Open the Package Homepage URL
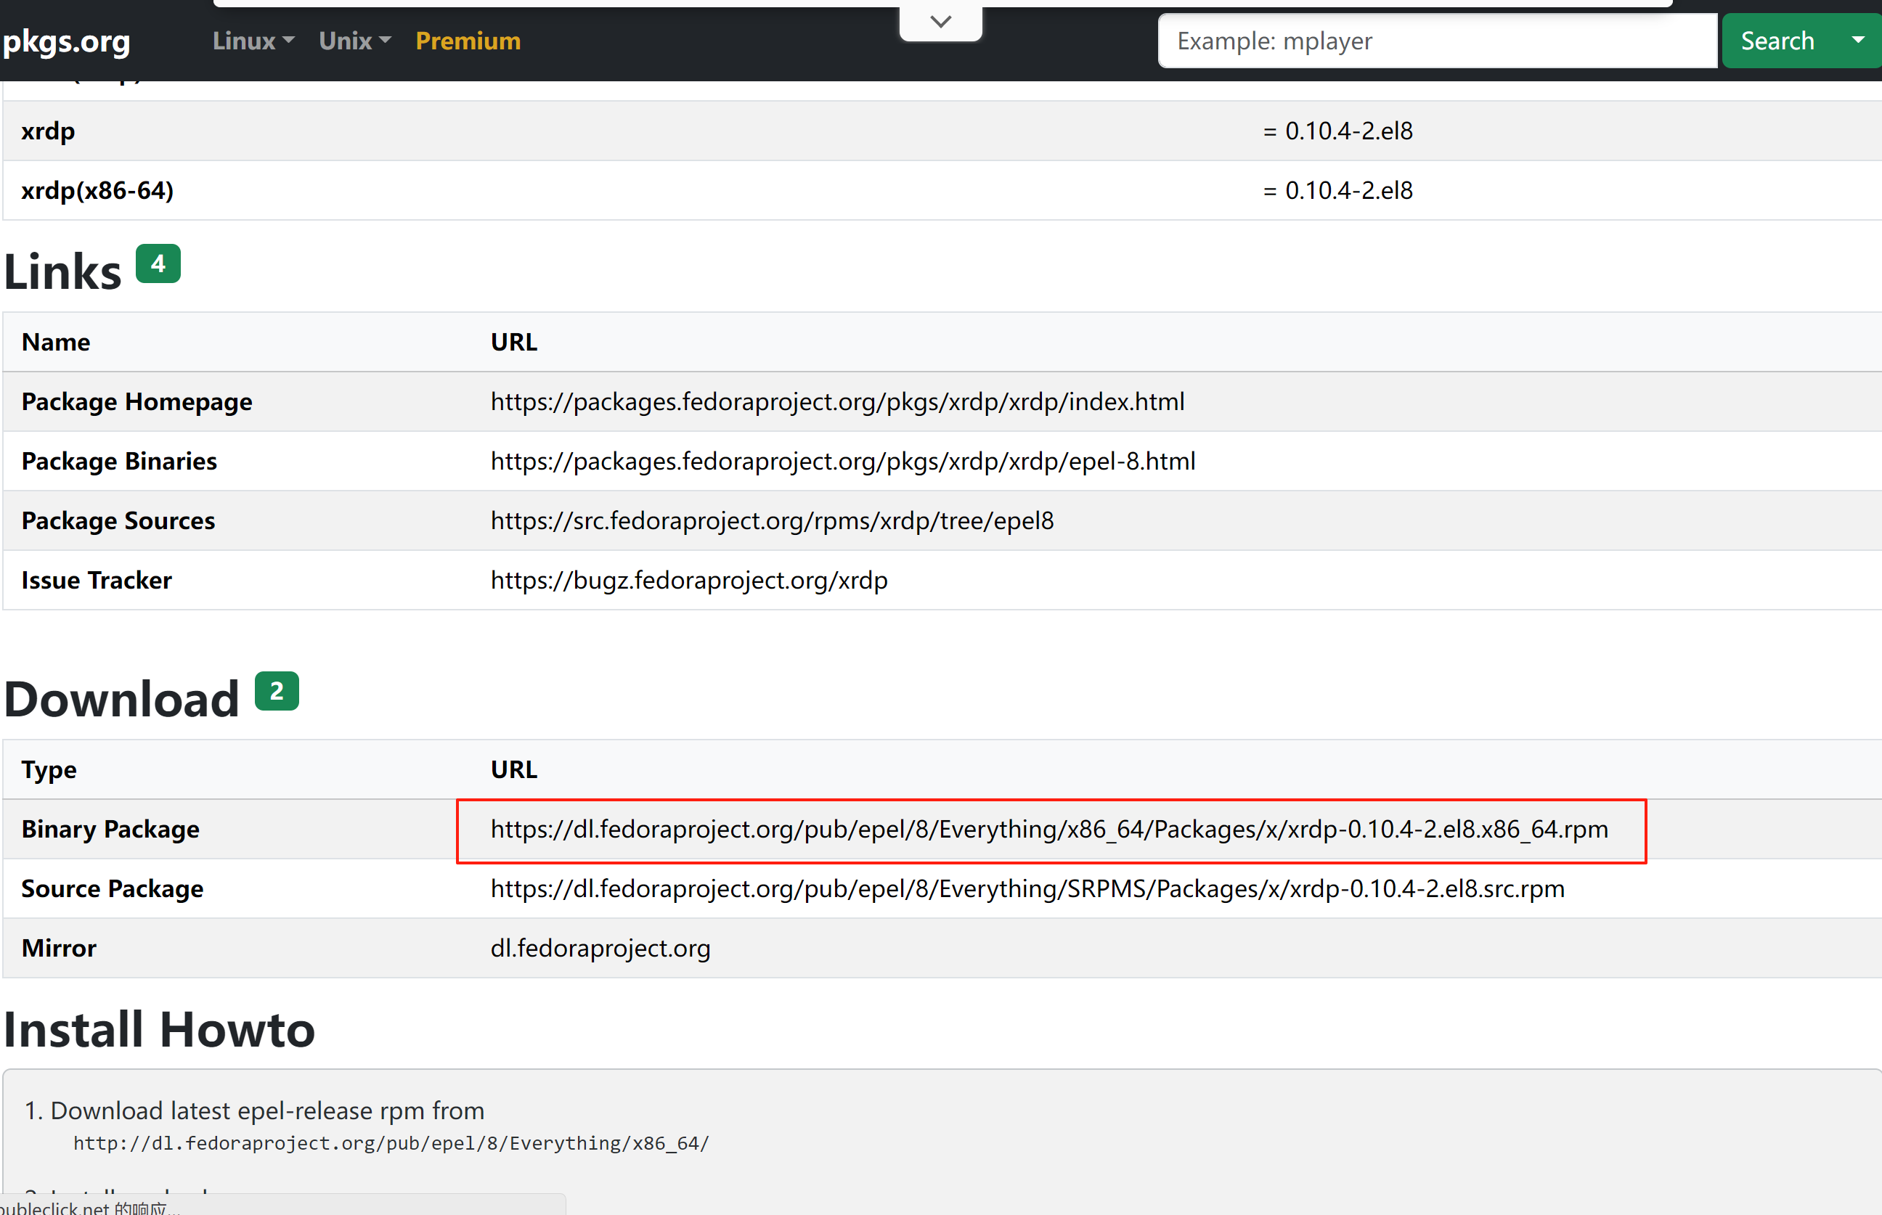Image resolution: width=1882 pixels, height=1215 pixels. click(837, 401)
